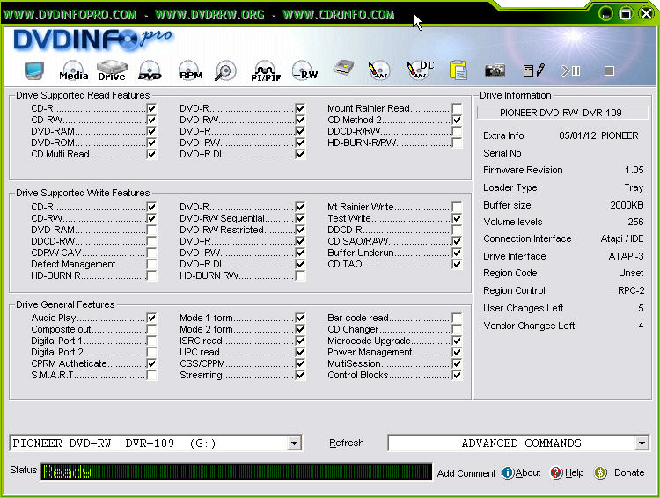This screenshot has width=660, height=498.
Task: Click the Volume levels value 256
Action: pyautogui.click(x=635, y=222)
